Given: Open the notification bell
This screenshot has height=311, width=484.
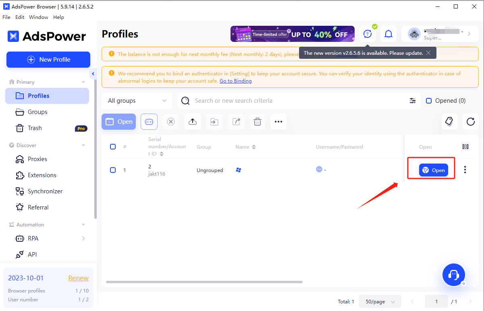Looking at the screenshot, I should point(388,34).
